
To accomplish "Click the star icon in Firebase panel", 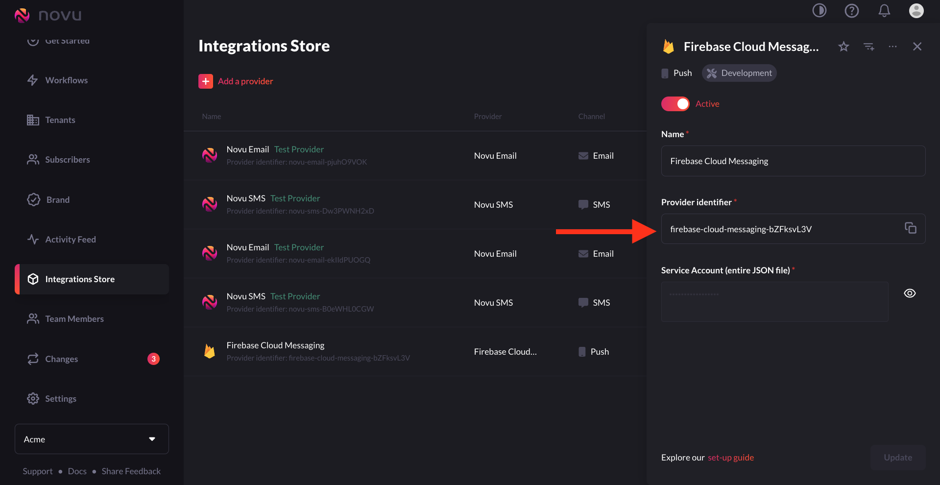I will pos(844,47).
